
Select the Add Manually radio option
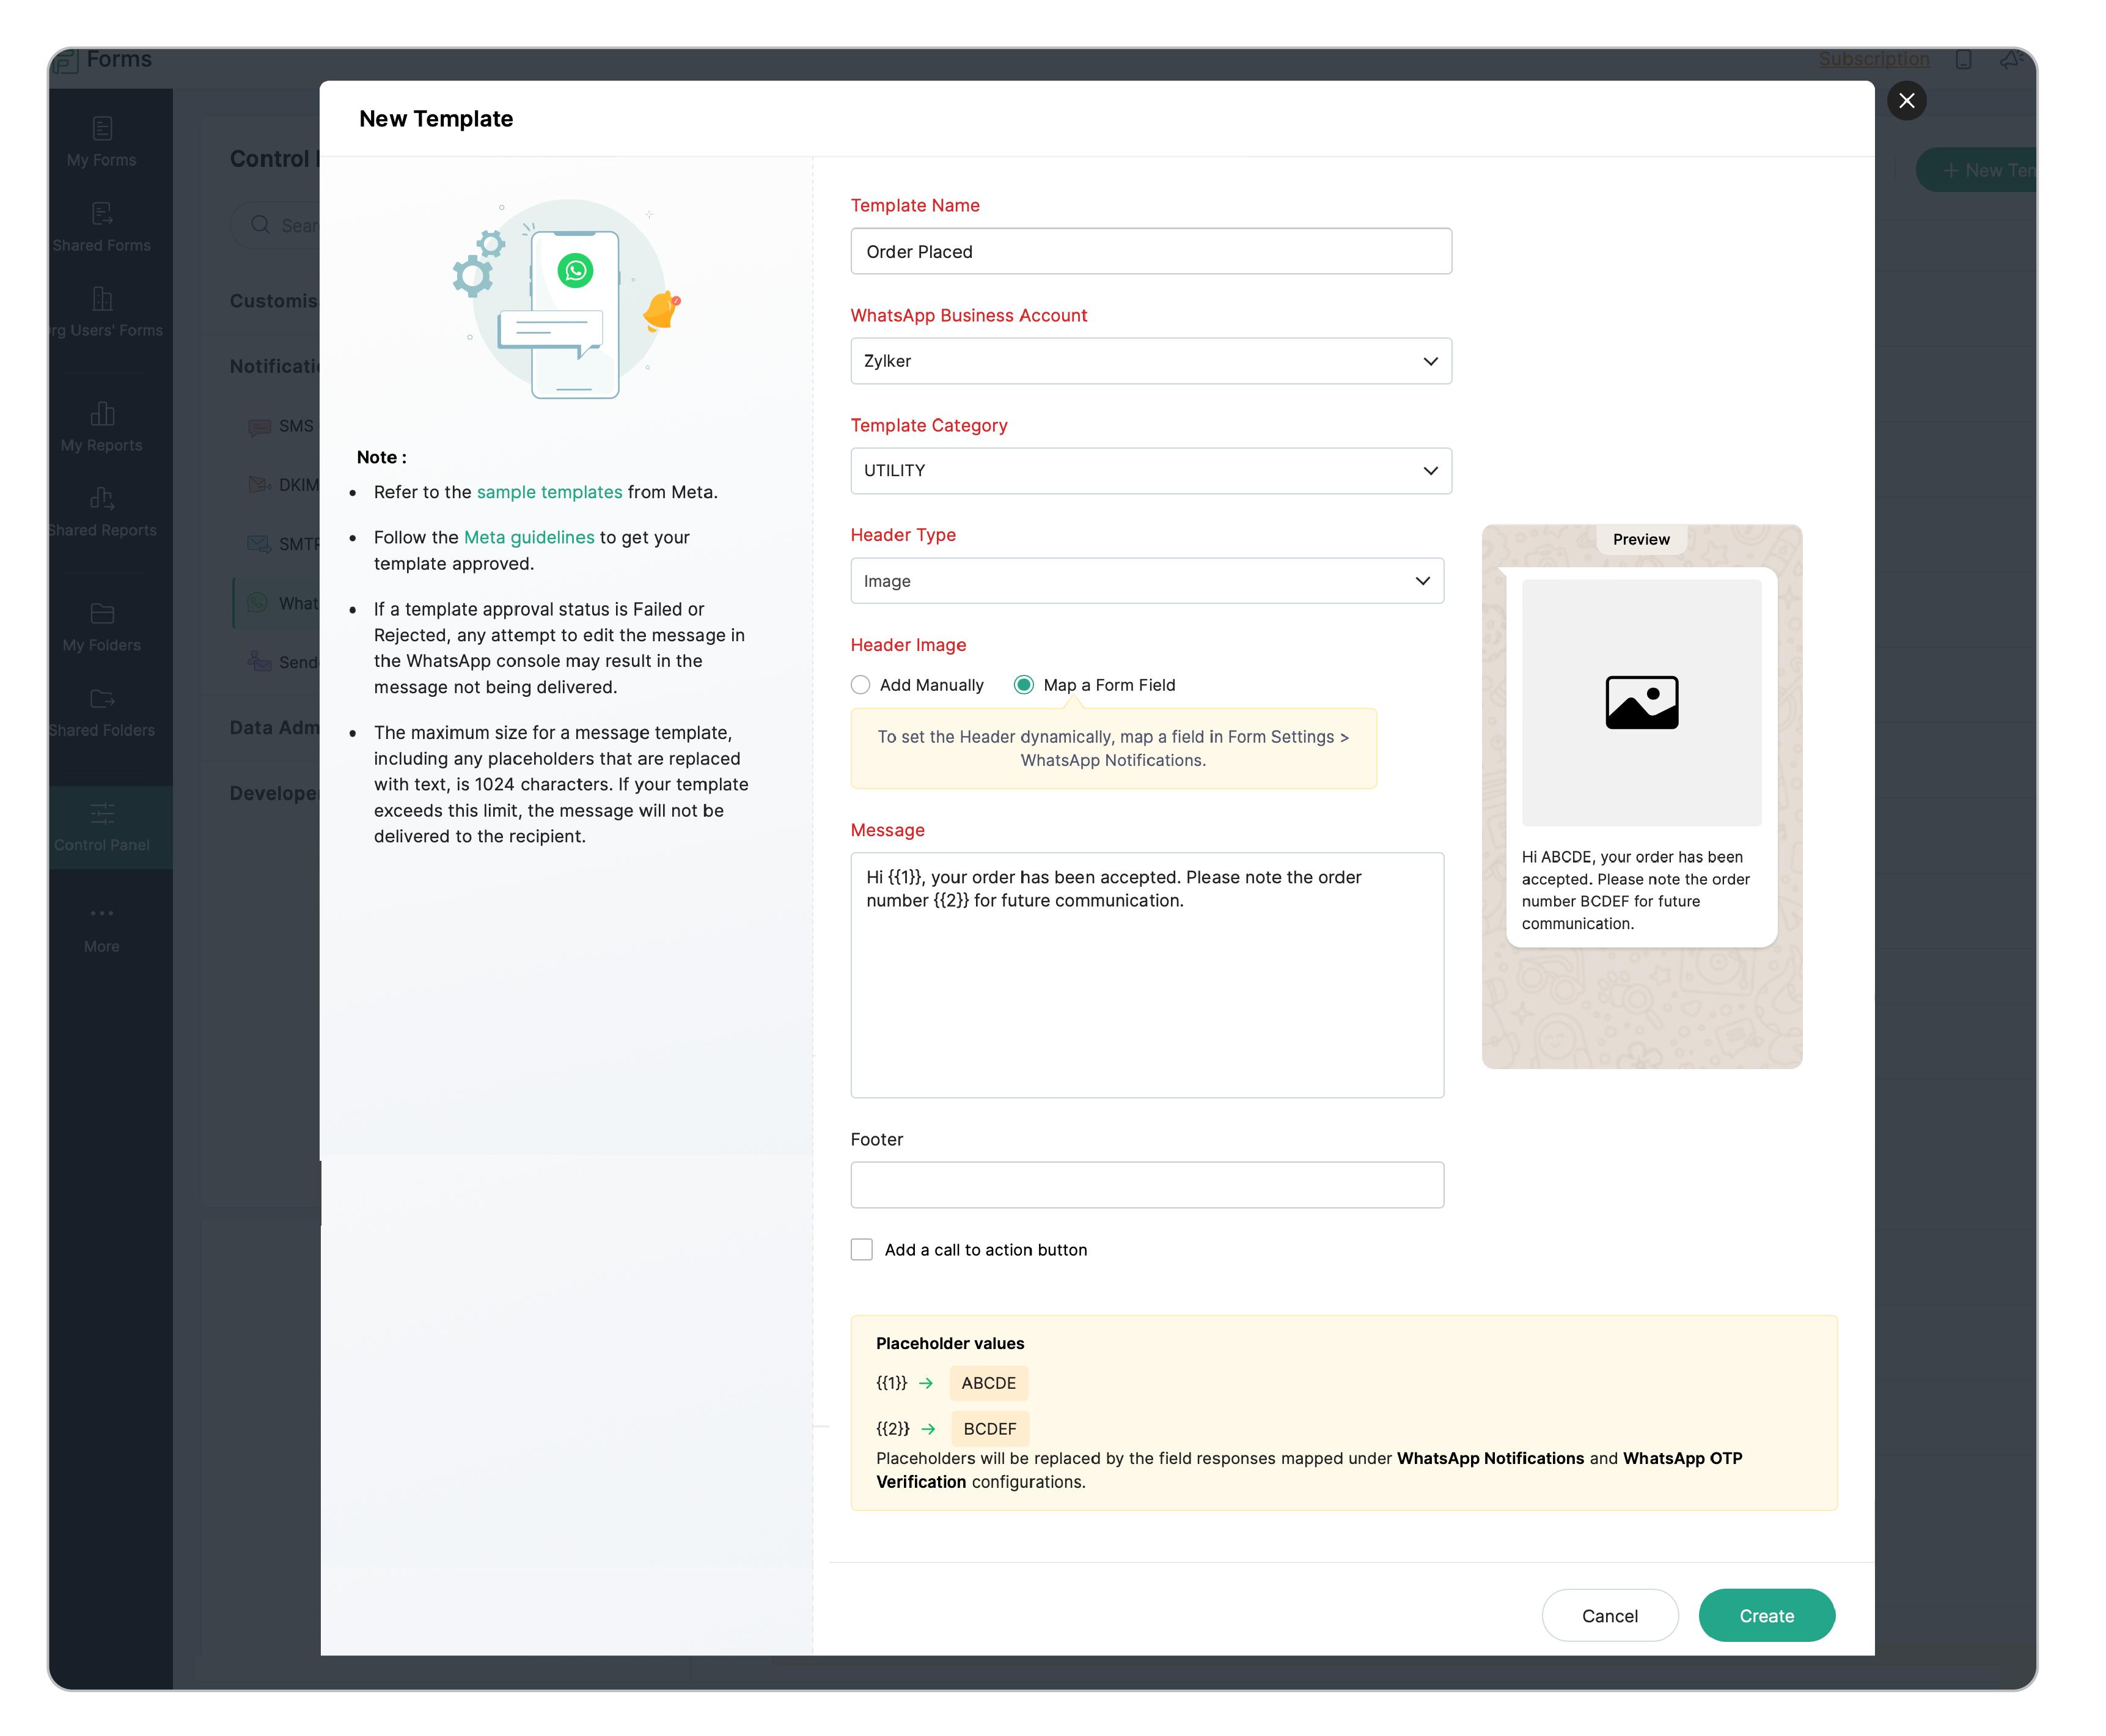[860, 685]
